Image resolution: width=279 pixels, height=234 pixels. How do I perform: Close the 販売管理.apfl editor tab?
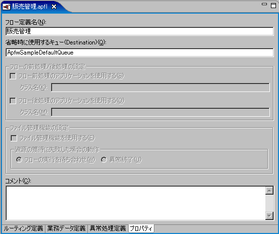tap(54, 7)
